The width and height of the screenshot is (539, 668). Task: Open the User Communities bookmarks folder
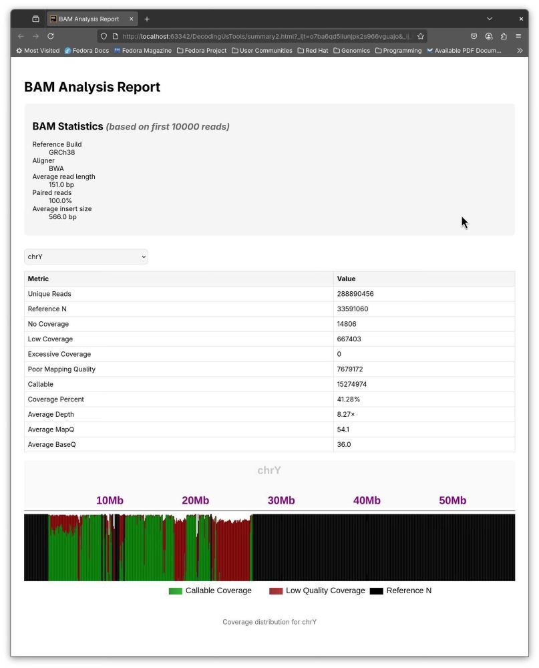coord(262,50)
